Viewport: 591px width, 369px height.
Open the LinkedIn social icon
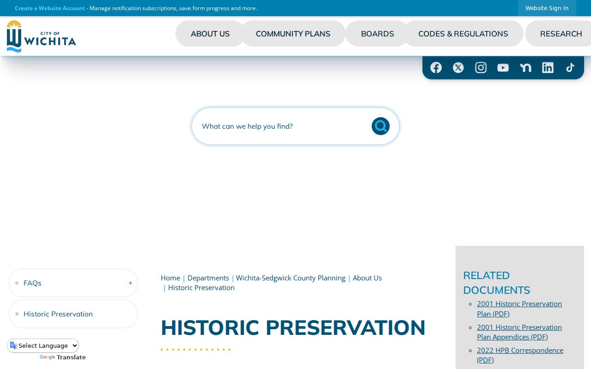click(x=548, y=68)
